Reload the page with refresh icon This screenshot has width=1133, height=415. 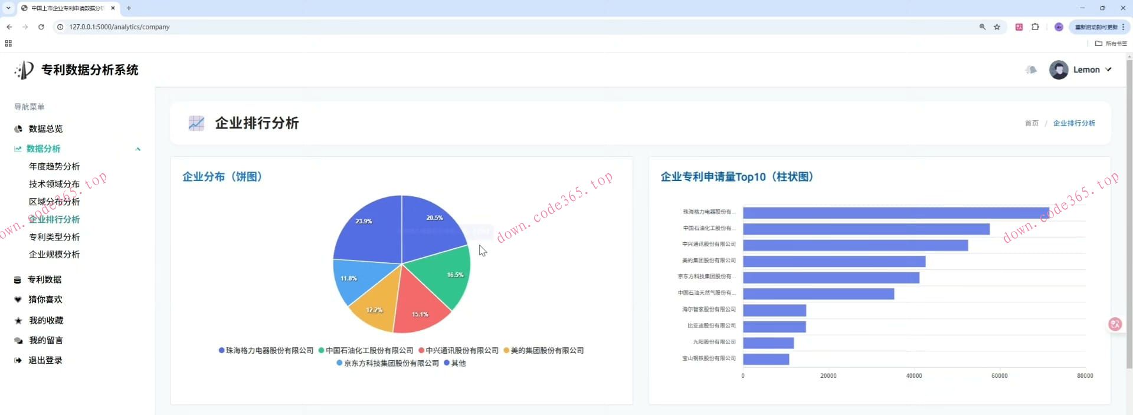41,27
